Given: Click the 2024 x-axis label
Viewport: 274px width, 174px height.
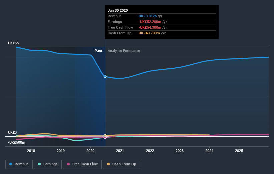Looking at the screenshot, I should point(209,151).
